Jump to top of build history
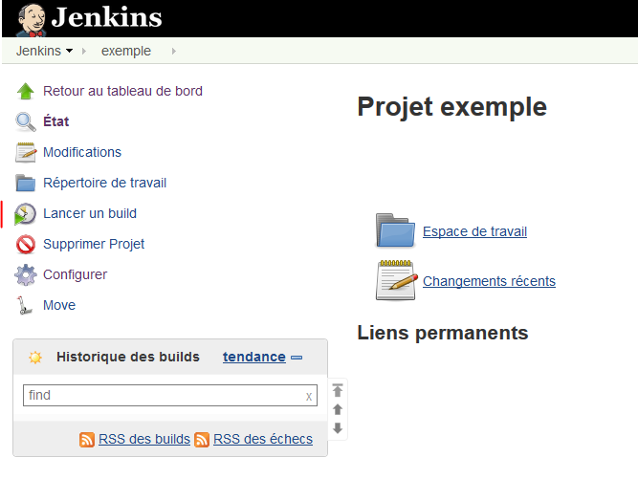 tap(337, 390)
